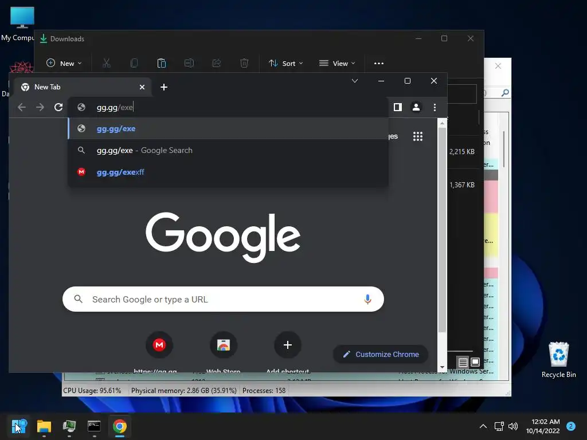Select gg.gg/exexff suggestion
The image size is (587, 440).
pyautogui.click(x=228, y=172)
